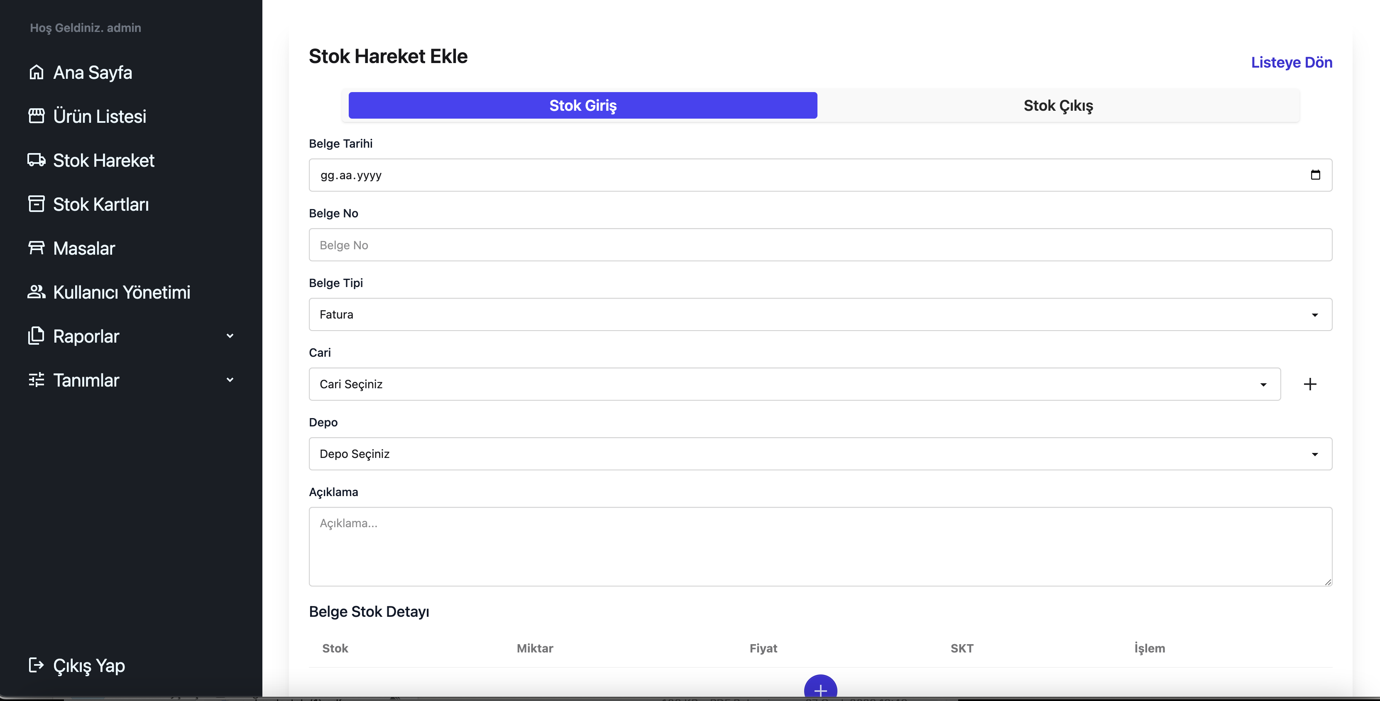Open the Cari Seçiniz dropdown
Image resolution: width=1380 pixels, height=701 pixels.
(795, 384)
